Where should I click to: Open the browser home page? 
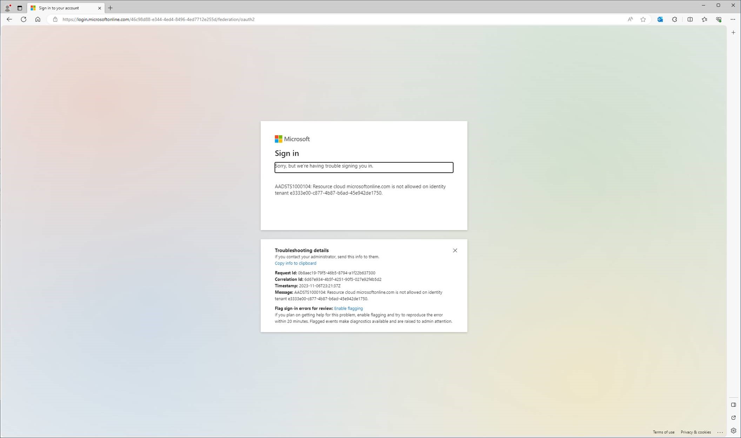click(x=38, y=19)
